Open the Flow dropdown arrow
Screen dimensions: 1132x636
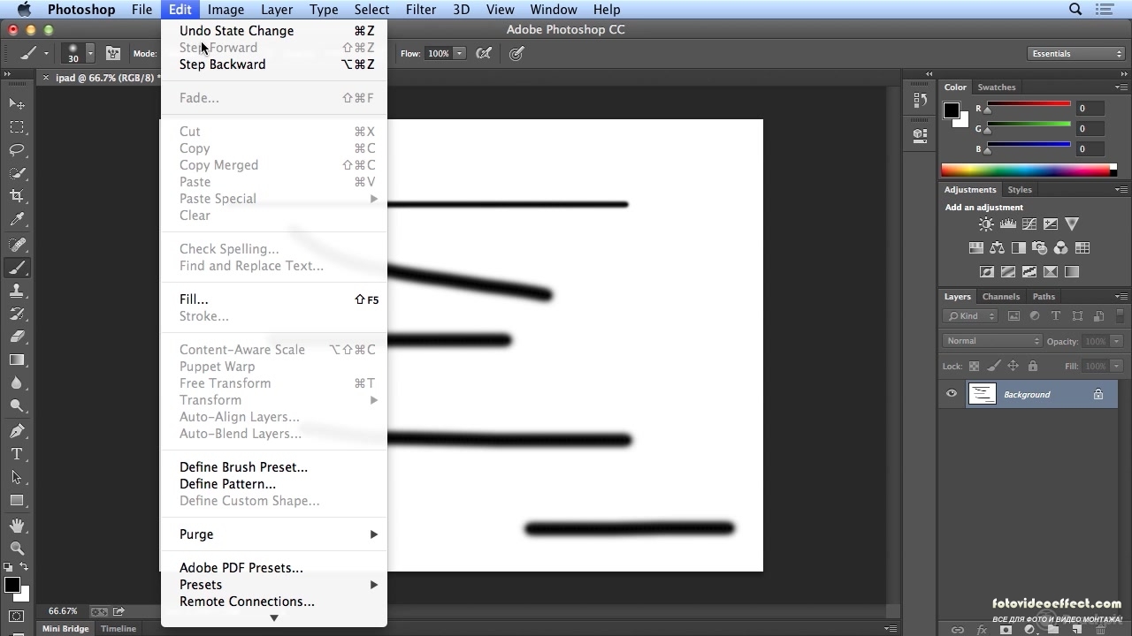point(459,54)
